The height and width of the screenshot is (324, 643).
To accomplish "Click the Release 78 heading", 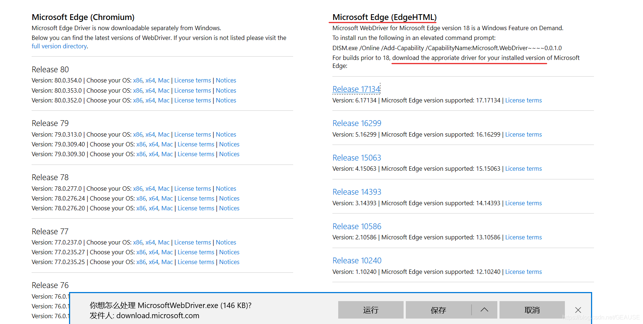I will coord(50,177).
